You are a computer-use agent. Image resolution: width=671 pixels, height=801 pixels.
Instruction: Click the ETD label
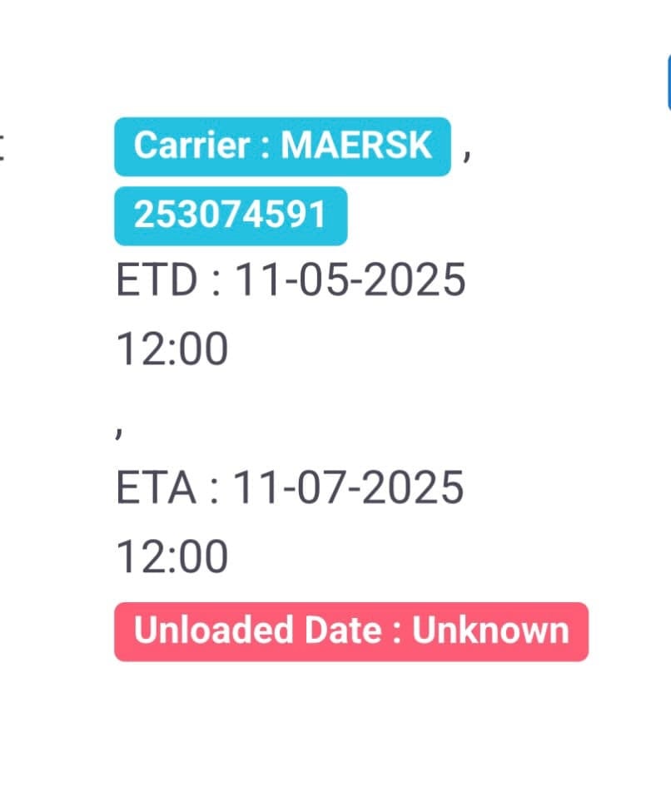click(x=157, y=279)
